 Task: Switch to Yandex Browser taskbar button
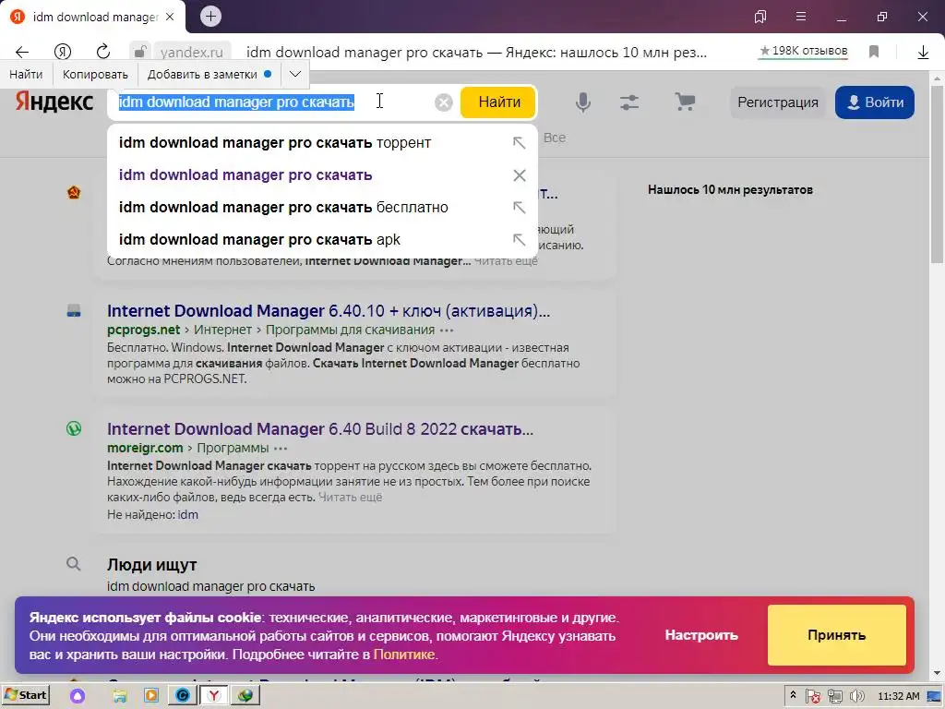[214, 696]
